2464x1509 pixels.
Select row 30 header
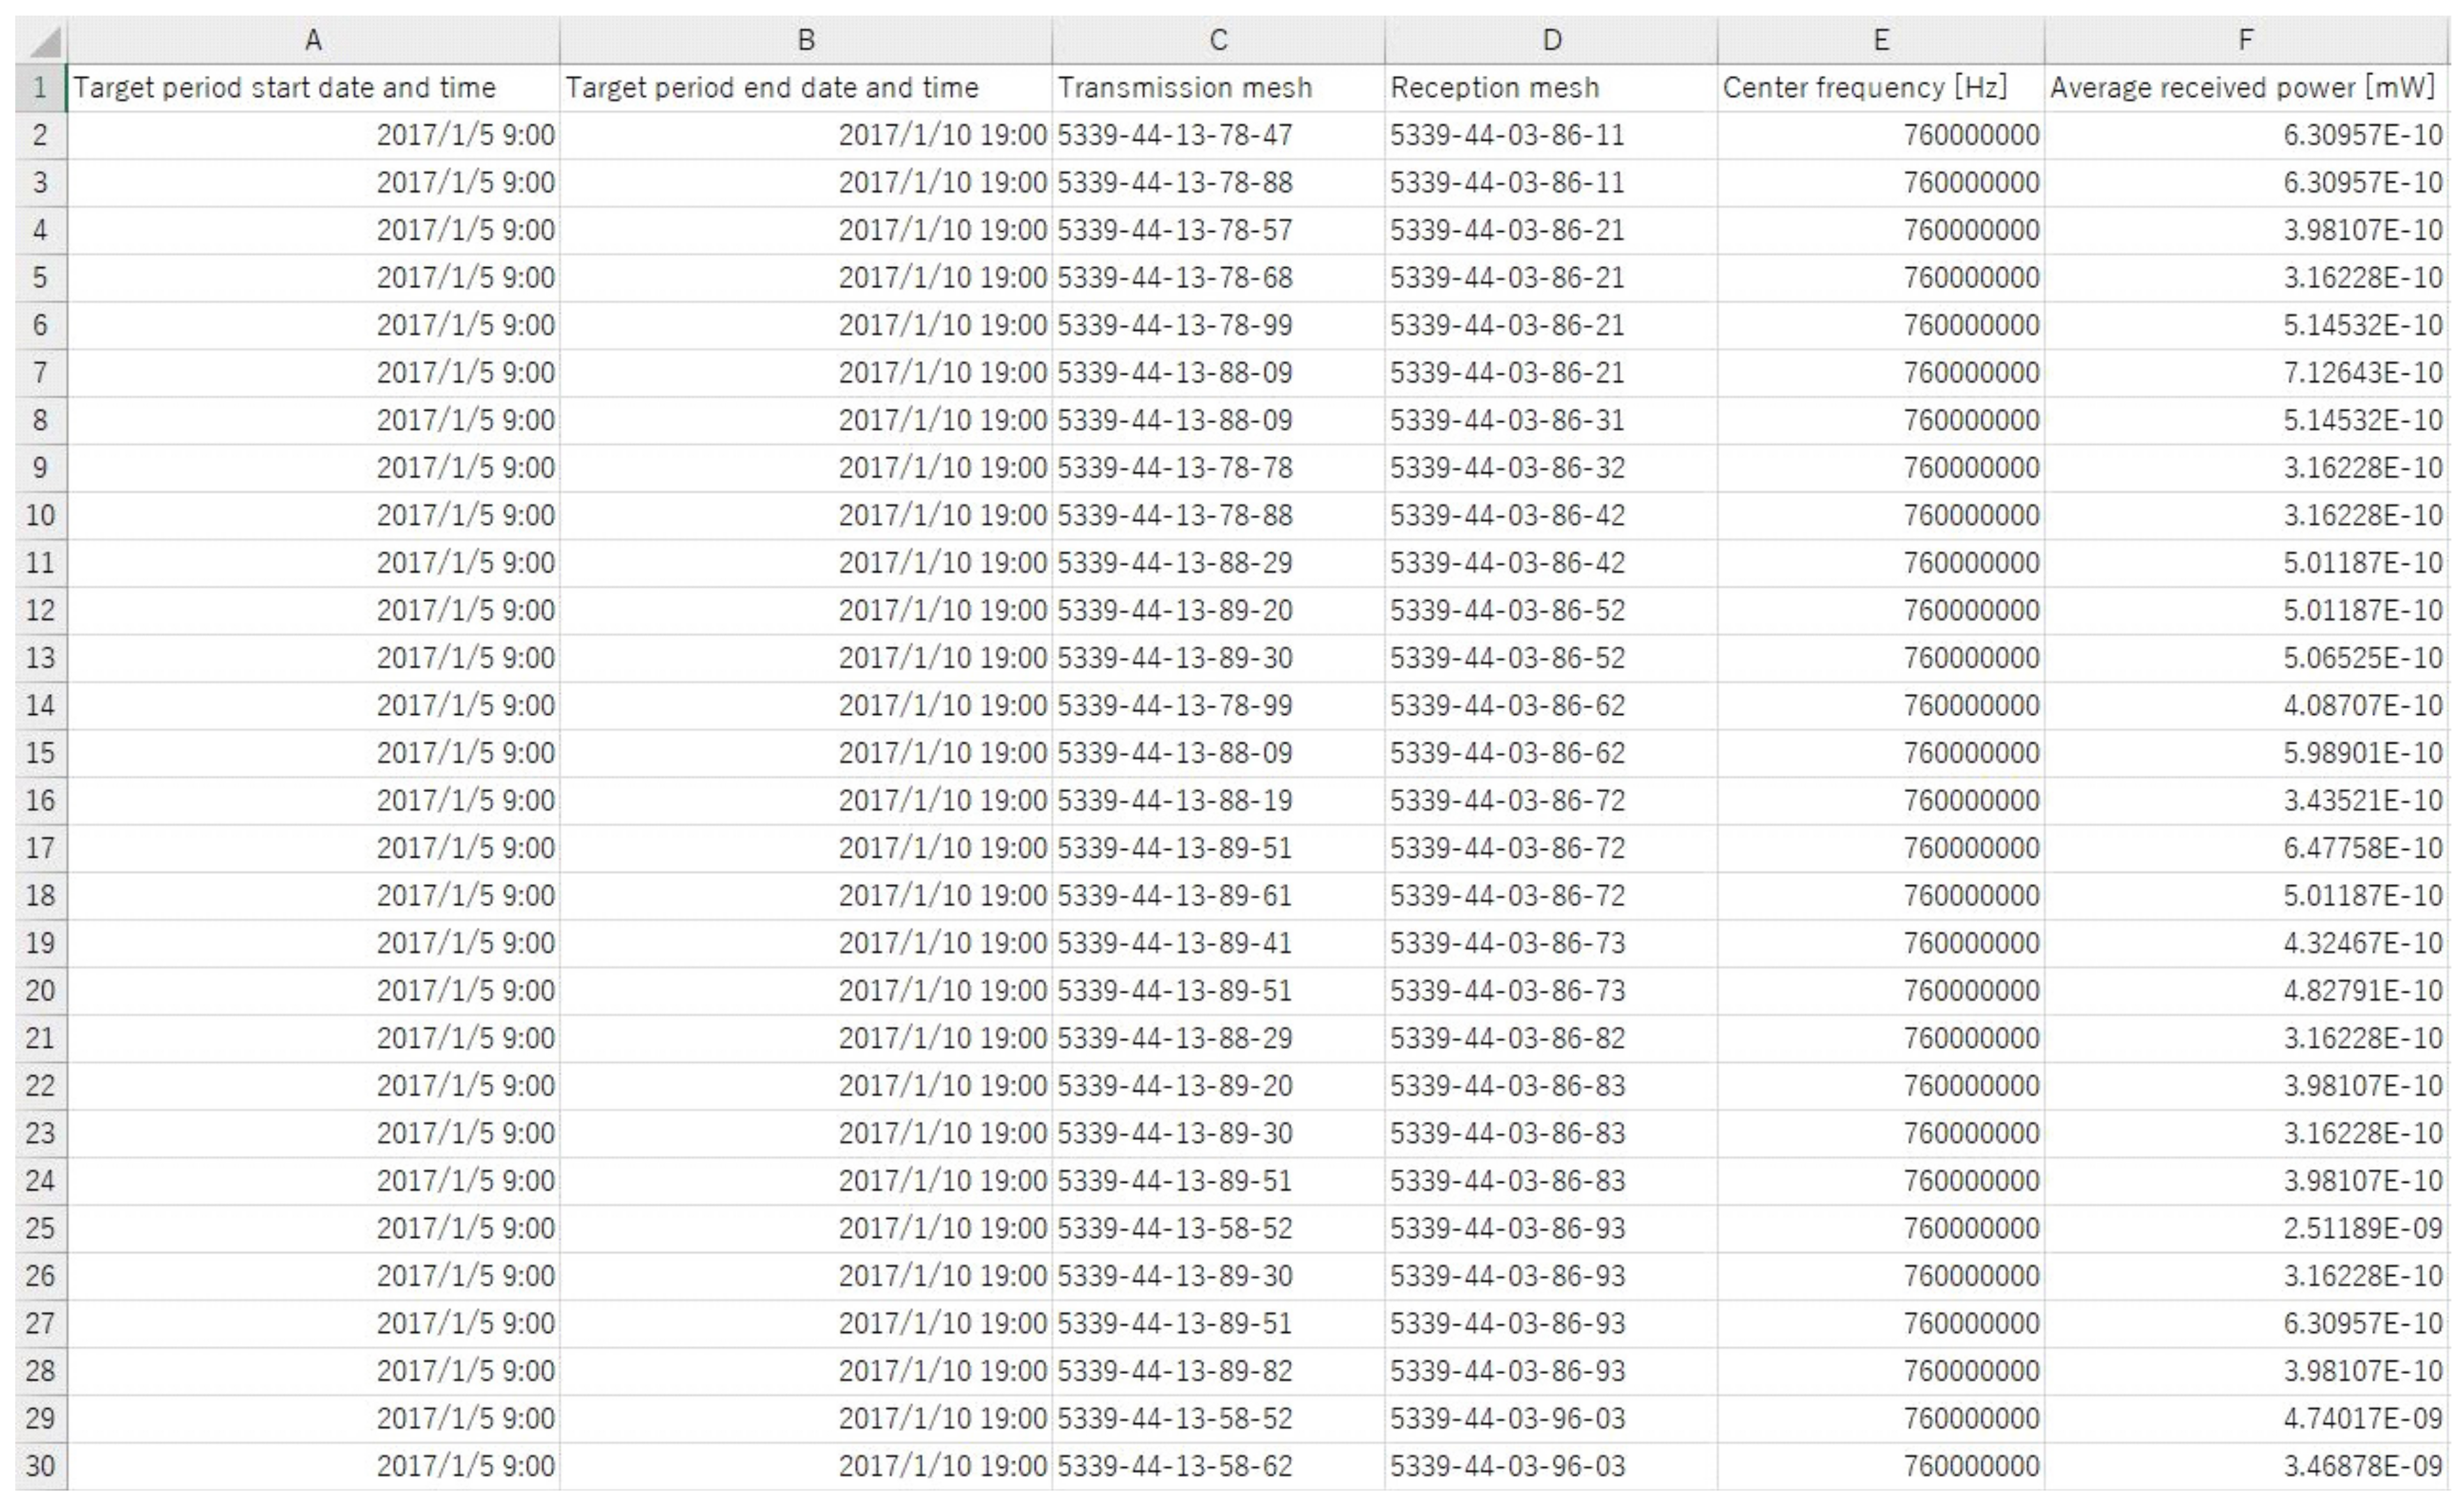point(40,1466)
